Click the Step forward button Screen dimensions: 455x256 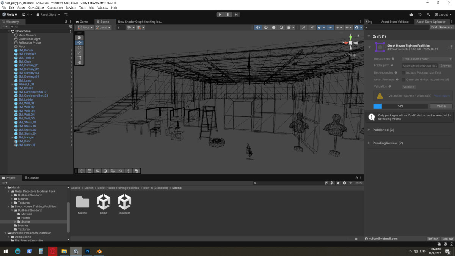click(x=236, y=14)
